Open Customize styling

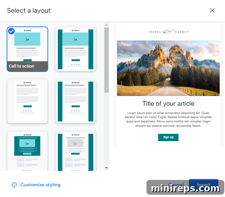tap(36, 185)
